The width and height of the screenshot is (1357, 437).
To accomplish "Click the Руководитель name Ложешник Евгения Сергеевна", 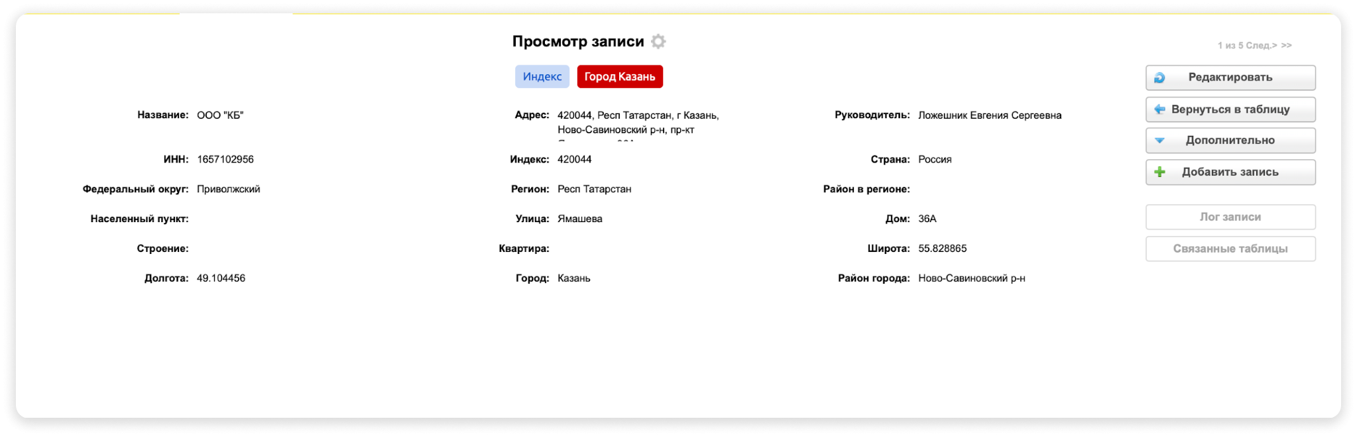I will pyautogui.click(x=989, y=115).
